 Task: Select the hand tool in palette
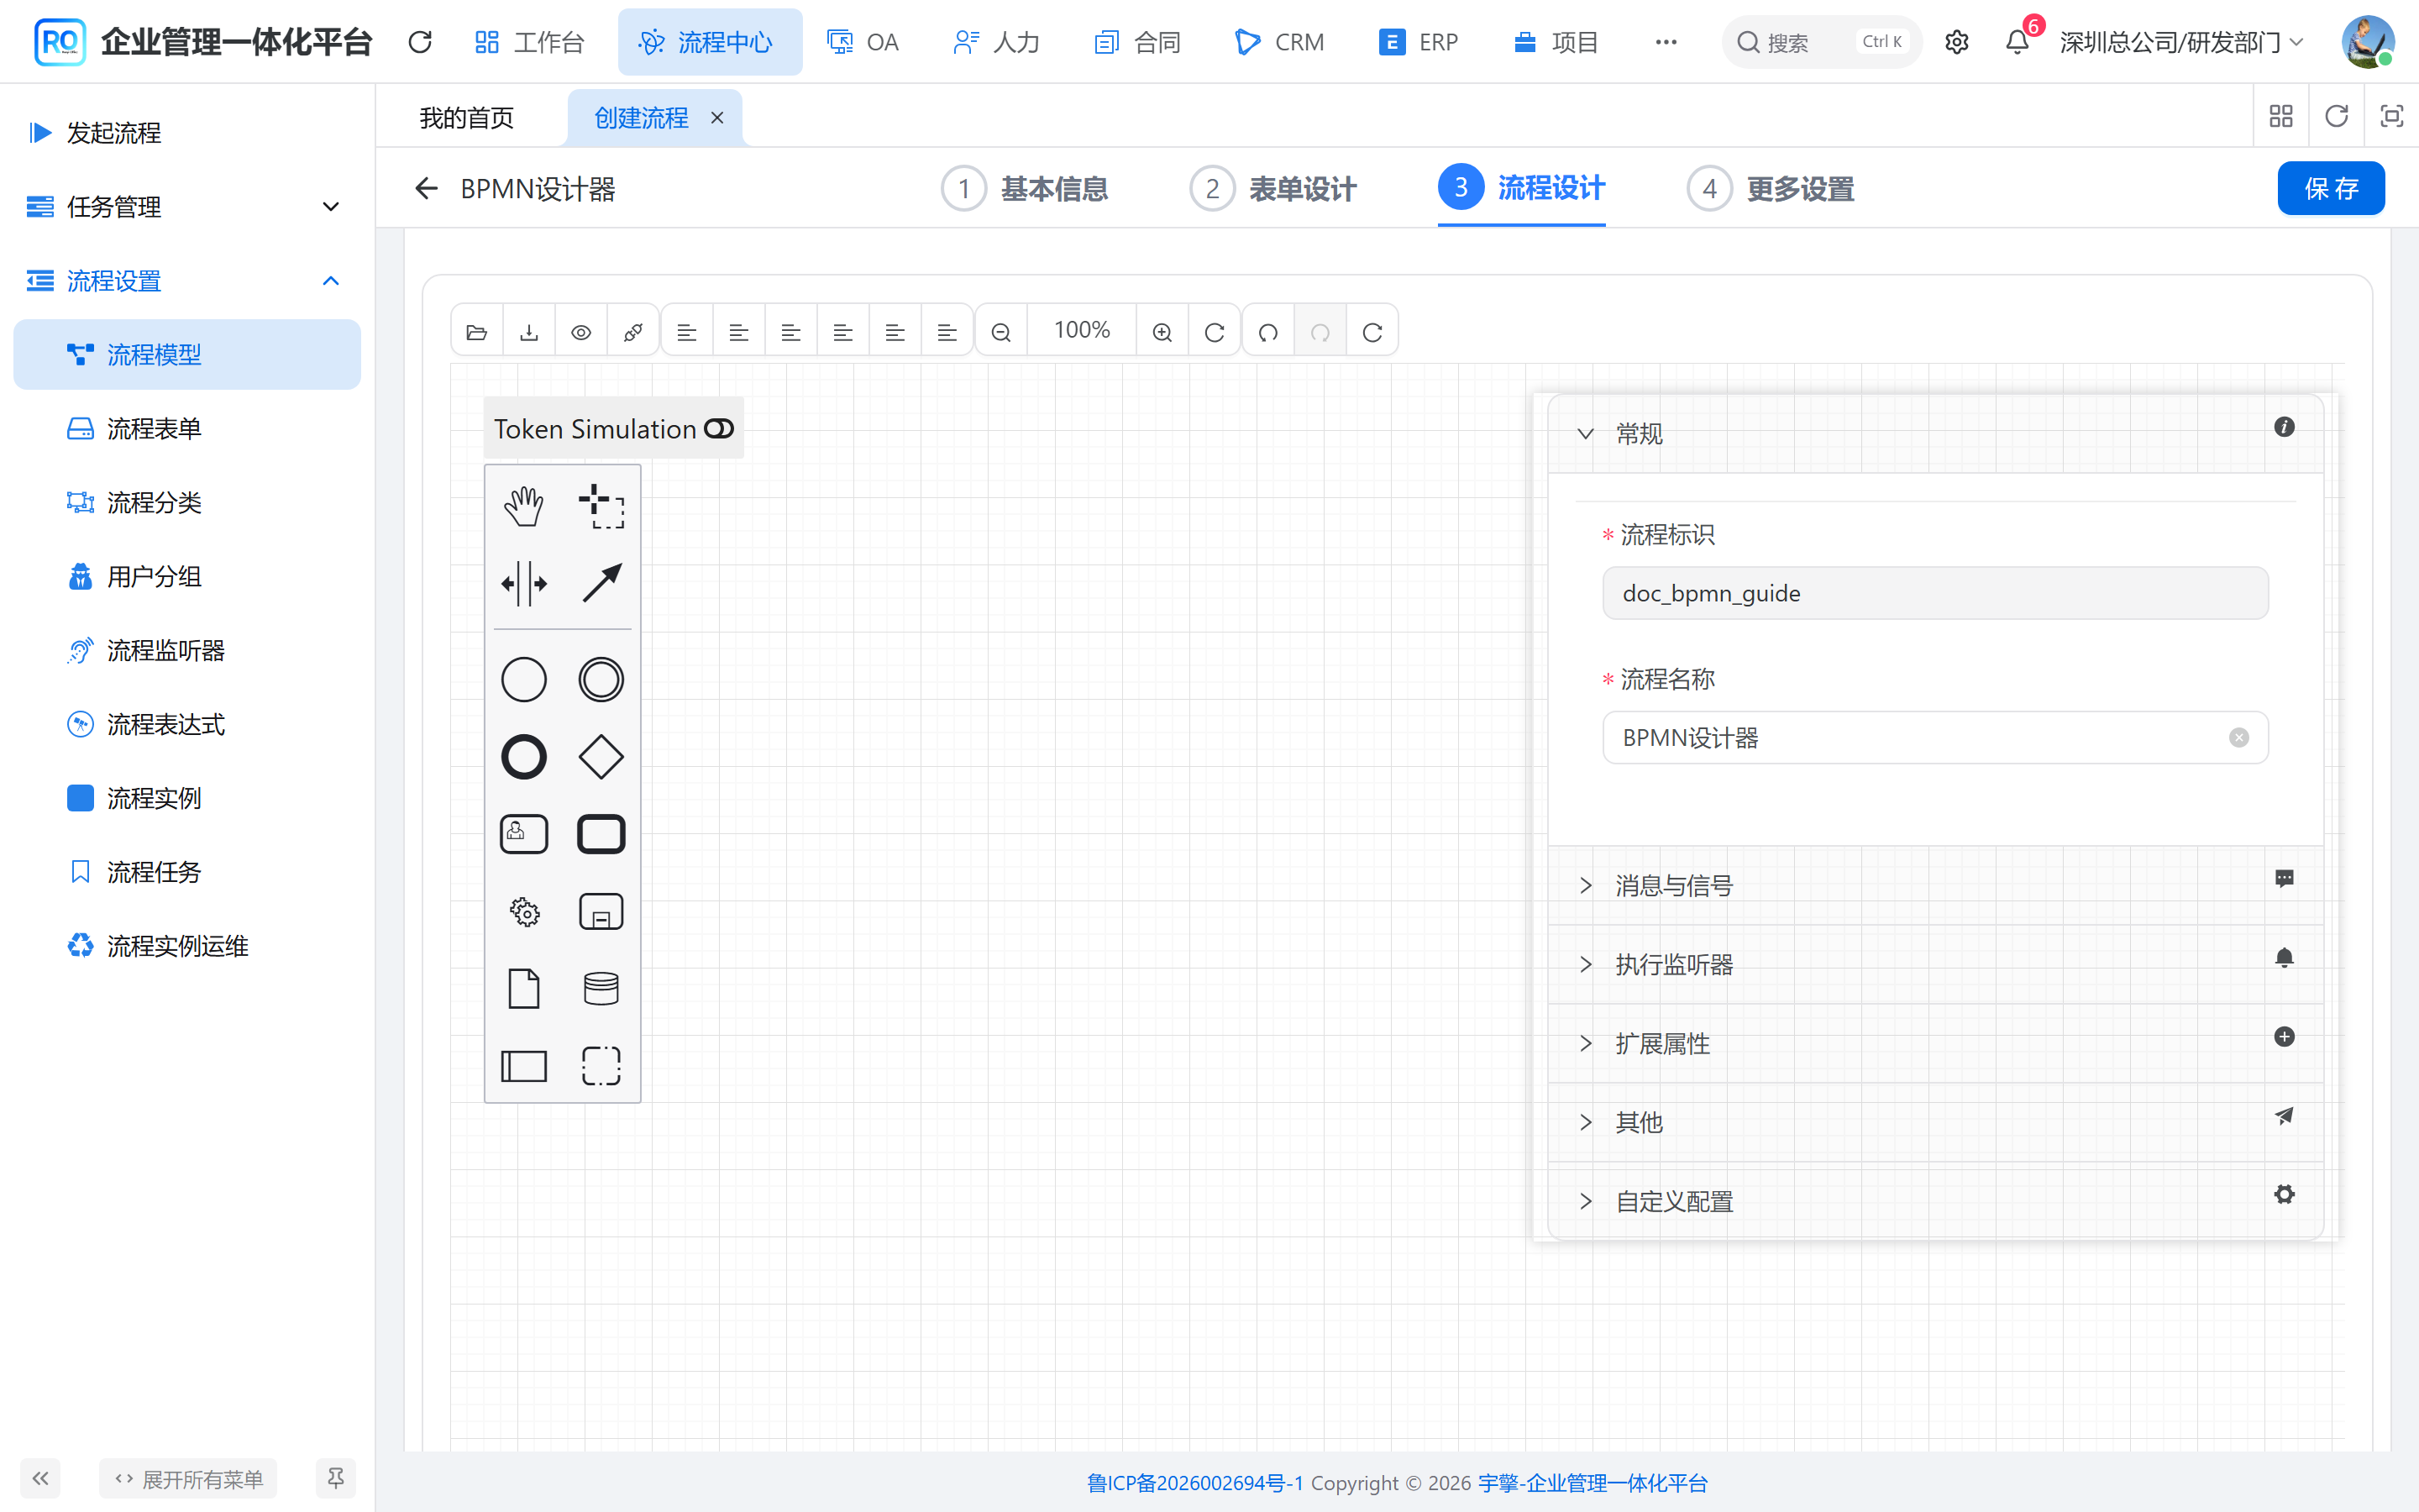(524, 506)
